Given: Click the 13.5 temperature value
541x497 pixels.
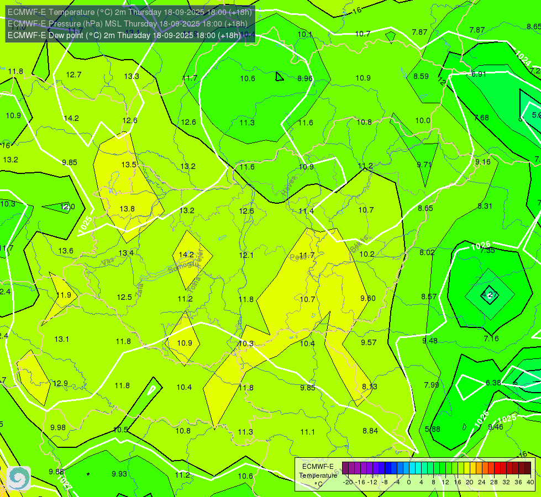Looking at the screenshot, I should (x=129, y=165).
